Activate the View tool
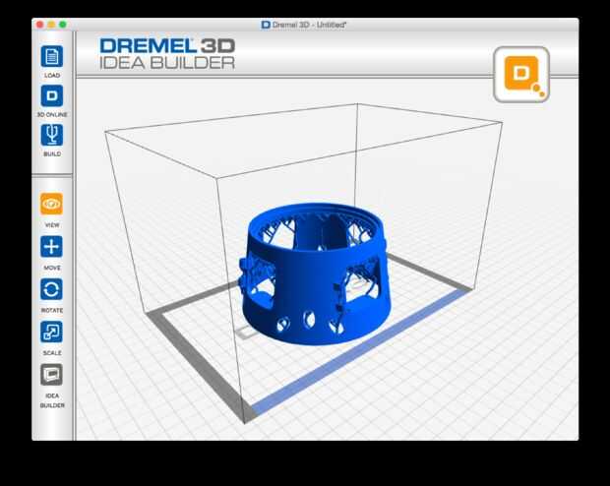The height and width of the screenshot is (486, 610). [x=52, y=204]
